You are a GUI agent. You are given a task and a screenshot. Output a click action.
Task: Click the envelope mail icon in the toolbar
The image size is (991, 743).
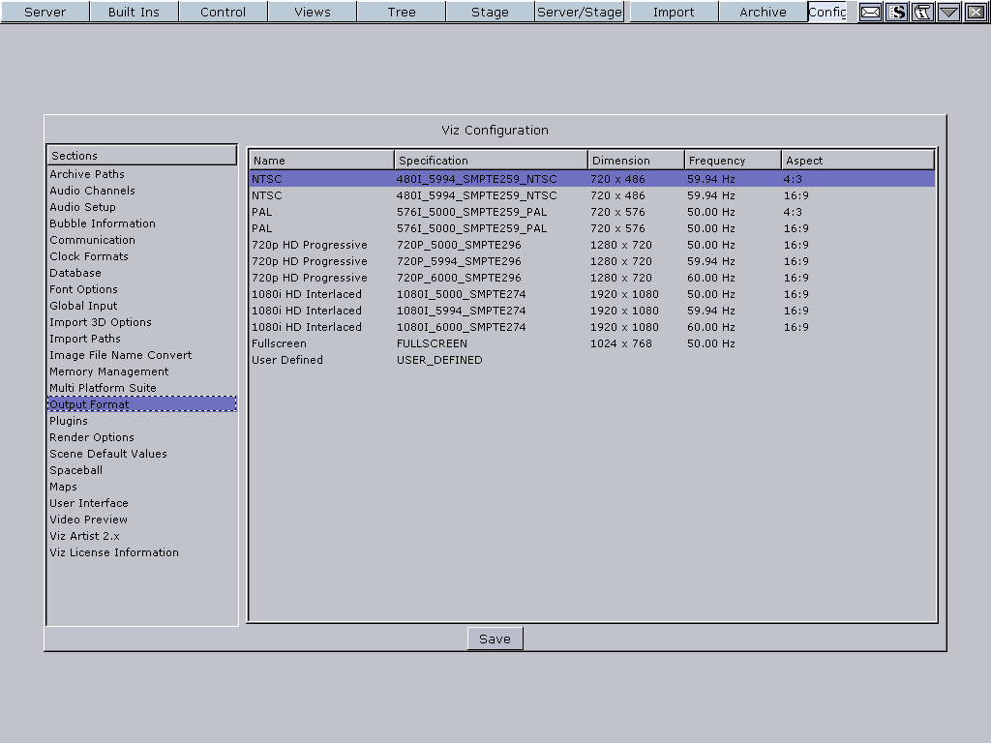pos(870,13)
